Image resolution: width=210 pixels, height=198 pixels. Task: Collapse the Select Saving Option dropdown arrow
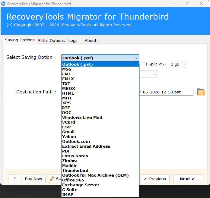136,58
